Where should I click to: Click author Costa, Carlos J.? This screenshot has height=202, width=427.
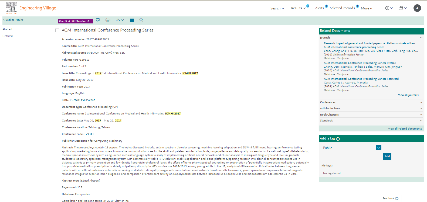click(x=333, y=83)
